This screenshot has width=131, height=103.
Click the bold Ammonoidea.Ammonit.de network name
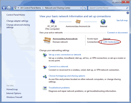pos(65,39)
